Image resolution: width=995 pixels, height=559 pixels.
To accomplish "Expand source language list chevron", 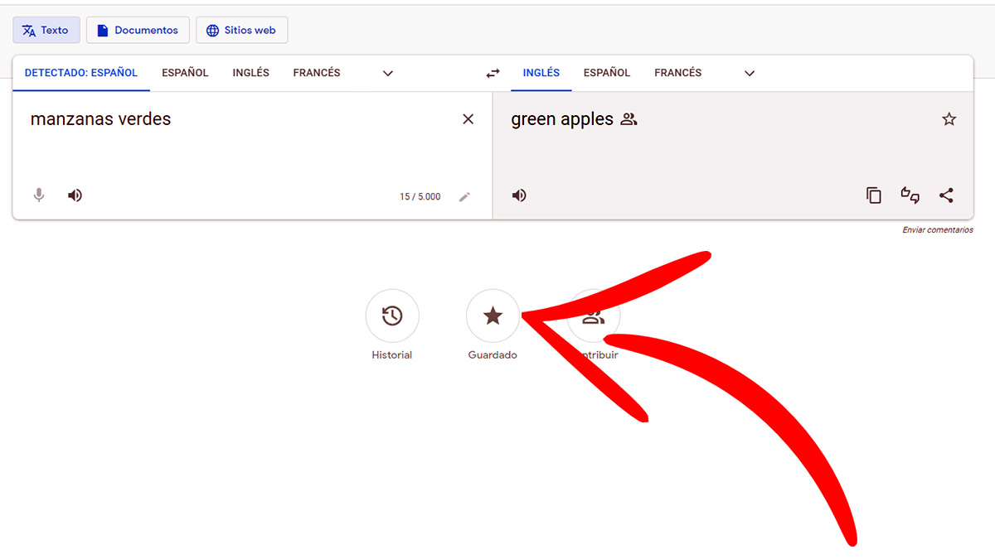I will pyautogui.click(x=387, y=73).
